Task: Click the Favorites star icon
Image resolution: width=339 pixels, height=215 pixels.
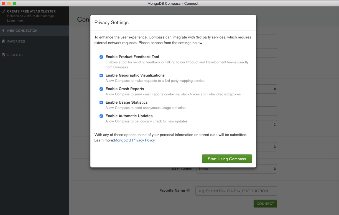Action: coord(3,41)
